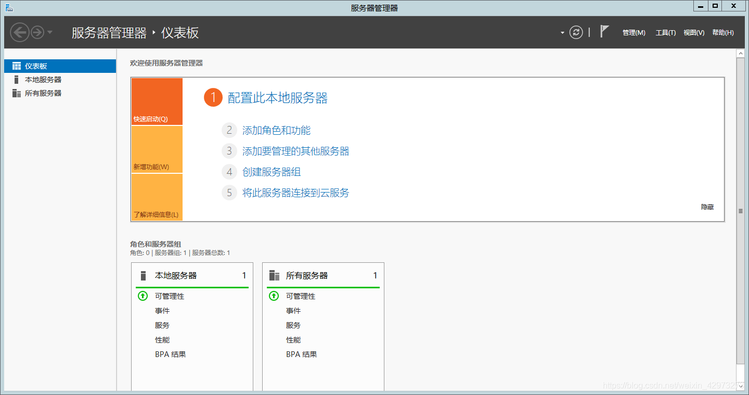Click the back navigation arrow

[x=20, y=33]
